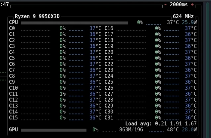The height and width of the screenshot is (138, 211).
Task: Click the vertical scrollbar at right edge
Action: tap(208, 70)
